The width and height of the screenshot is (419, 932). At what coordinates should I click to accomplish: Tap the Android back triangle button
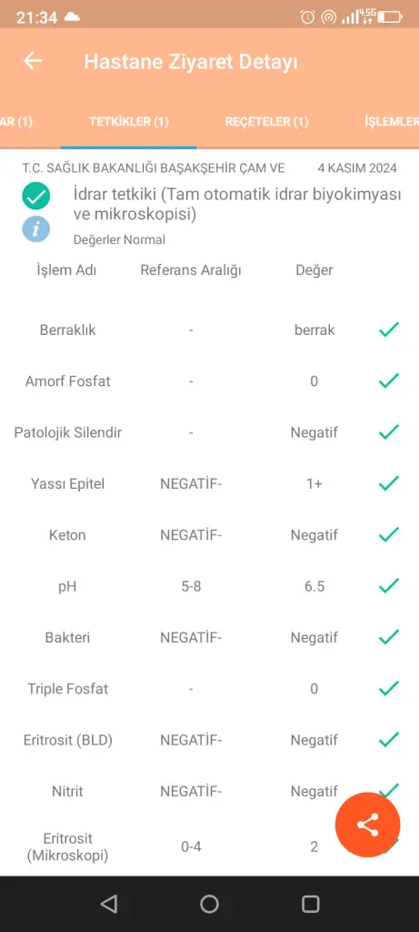[108, 904]
